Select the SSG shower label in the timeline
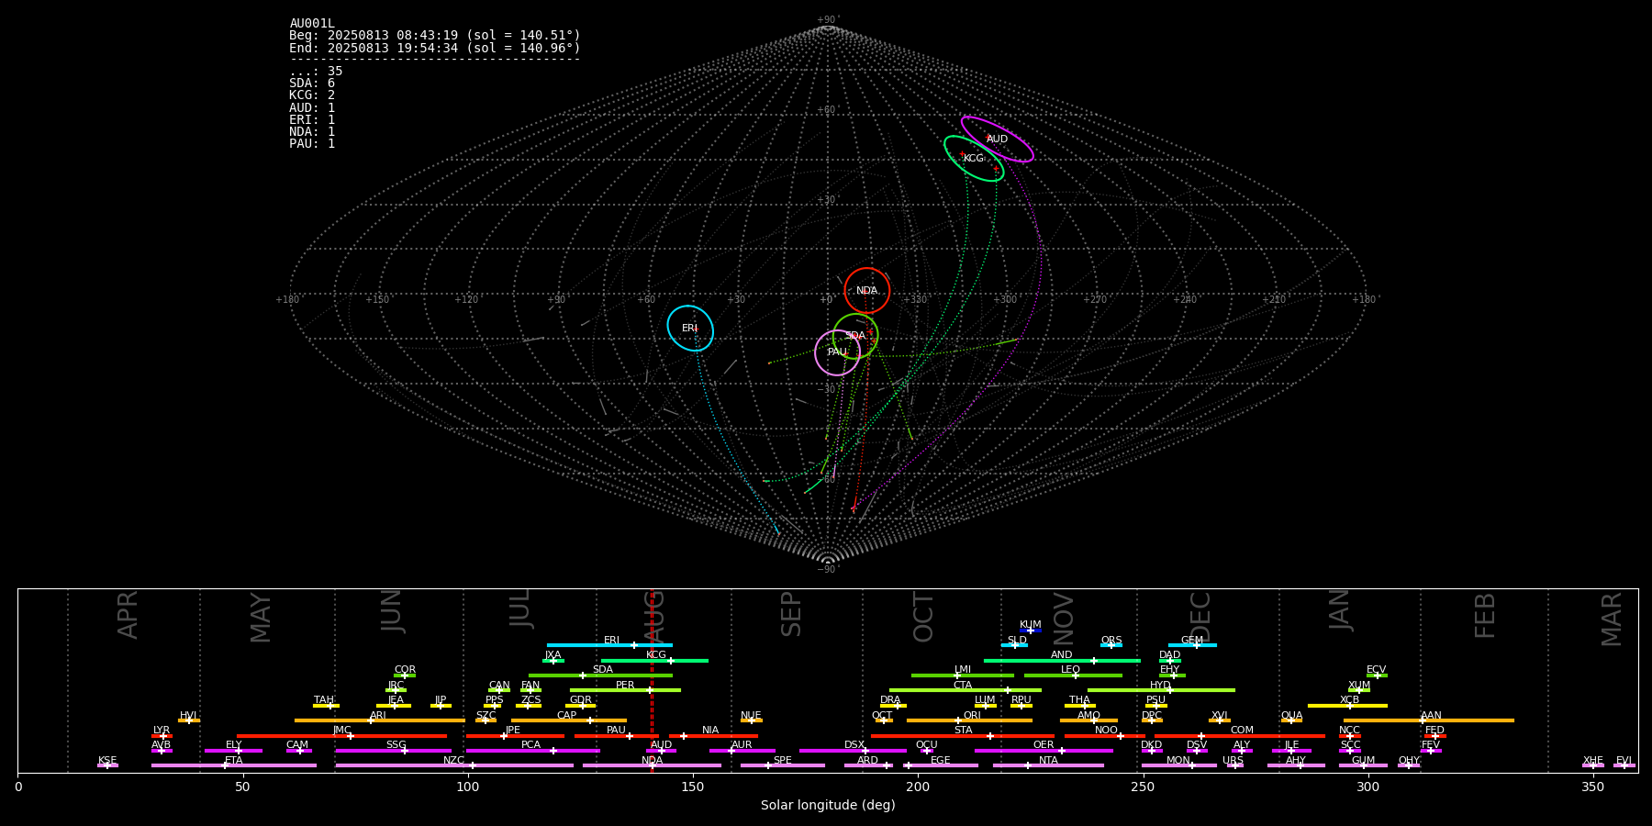The width and height of the screenshot is (1652, 826). [396, 745]
